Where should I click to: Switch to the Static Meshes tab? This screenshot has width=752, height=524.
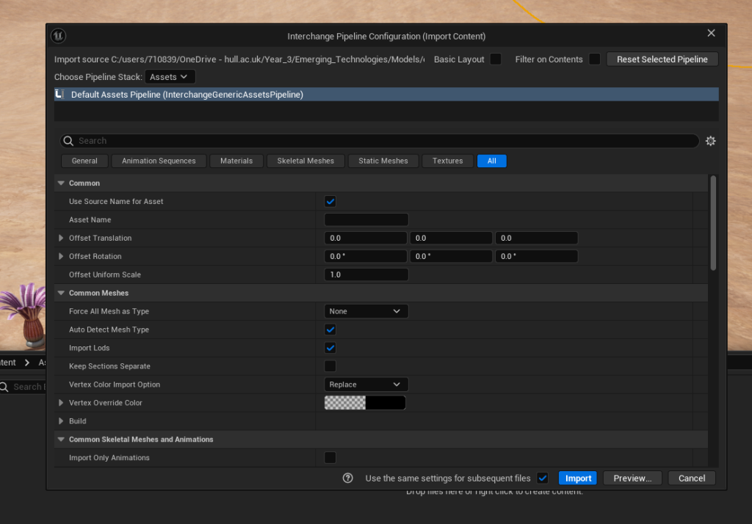point(383,161)
